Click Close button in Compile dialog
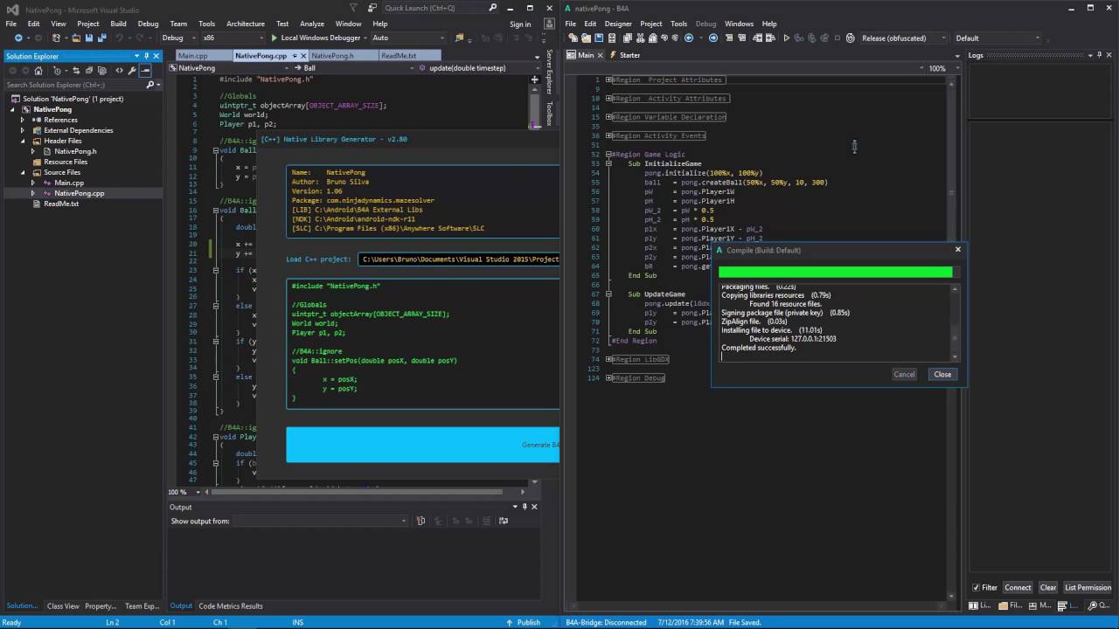The height and width of the screenshot is (629, 1119). pos(942,374)
